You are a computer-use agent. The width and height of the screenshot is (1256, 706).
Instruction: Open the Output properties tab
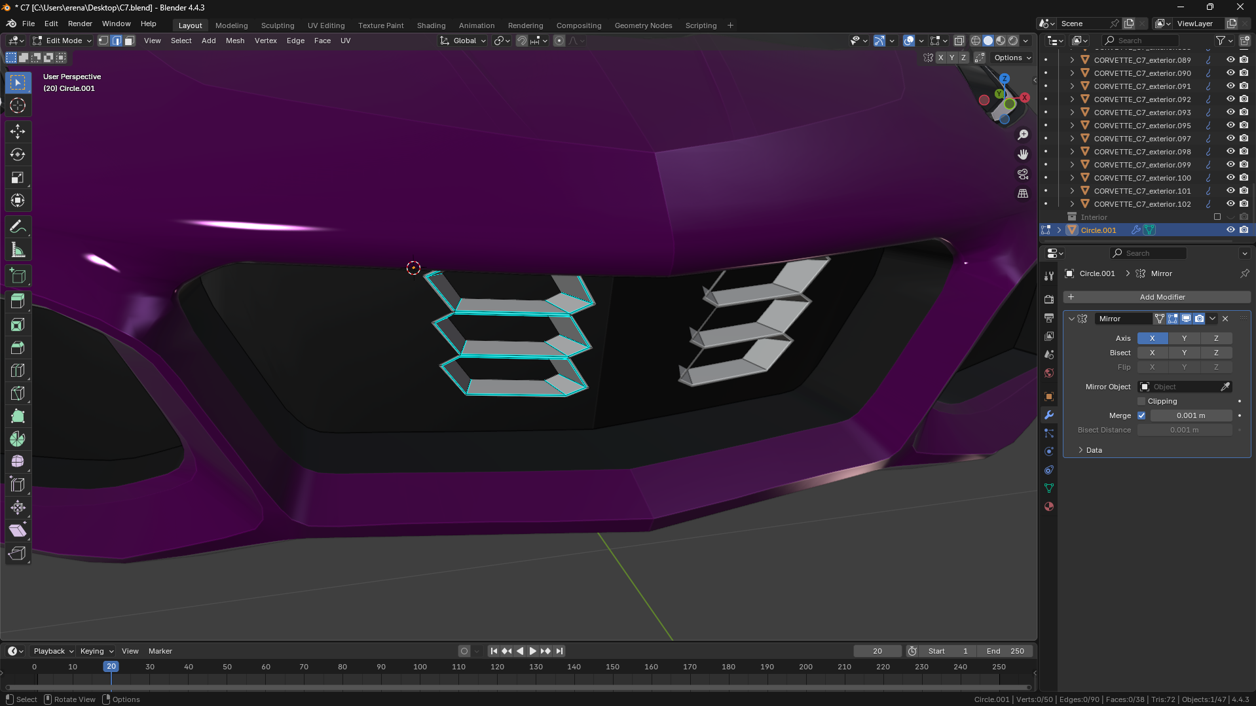click(x=1049, y=317)
